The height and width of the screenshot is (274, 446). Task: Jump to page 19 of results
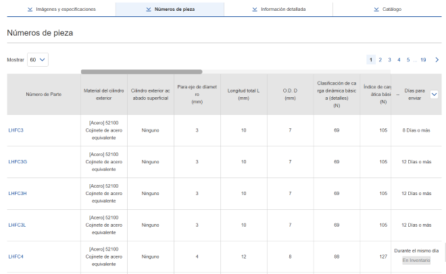[x=423, y=60]
